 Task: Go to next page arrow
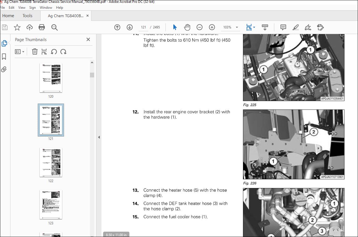coord(130,27)
